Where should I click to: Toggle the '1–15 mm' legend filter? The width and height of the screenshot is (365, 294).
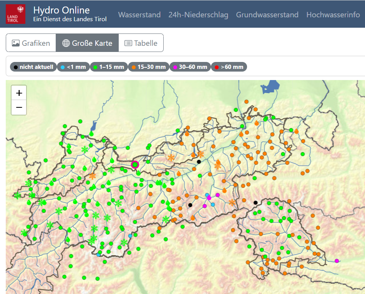(109, 67)
